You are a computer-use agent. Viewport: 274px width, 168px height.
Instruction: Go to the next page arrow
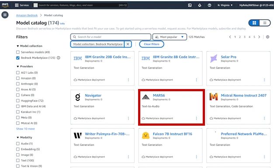tap(259, 37)
